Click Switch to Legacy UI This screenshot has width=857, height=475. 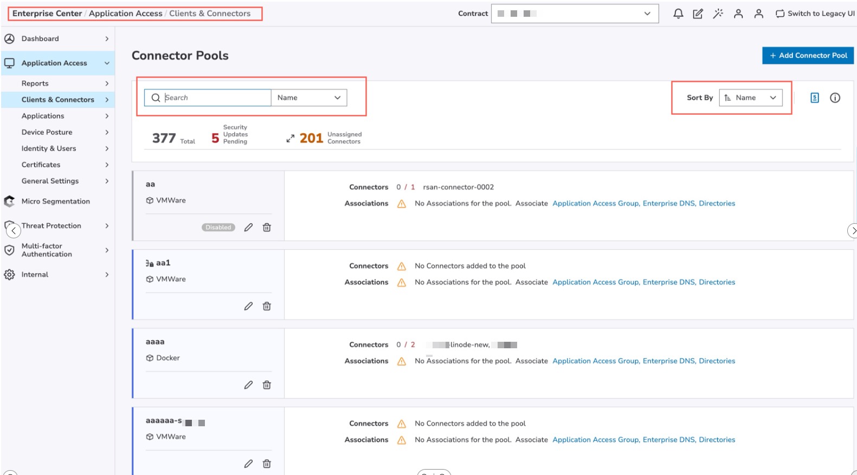[815, 14]
